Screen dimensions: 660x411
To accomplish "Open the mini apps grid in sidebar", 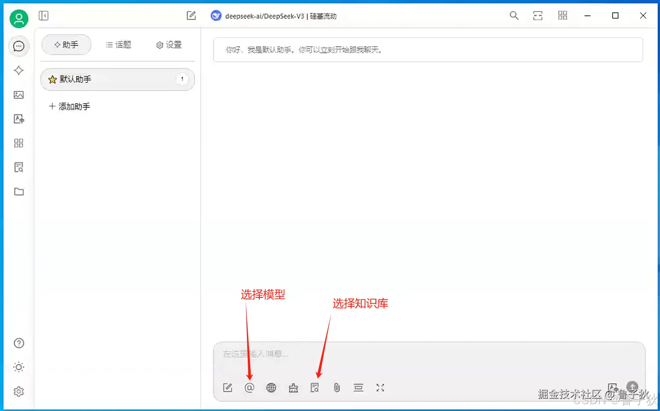I will 18,143.
